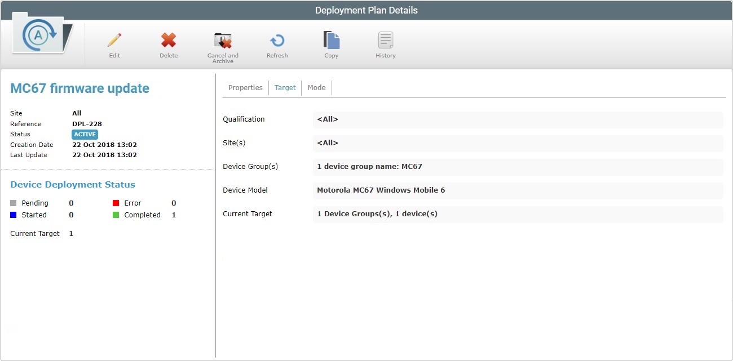
Task: Switch to the Properties tab
Action: coord(245,87)
